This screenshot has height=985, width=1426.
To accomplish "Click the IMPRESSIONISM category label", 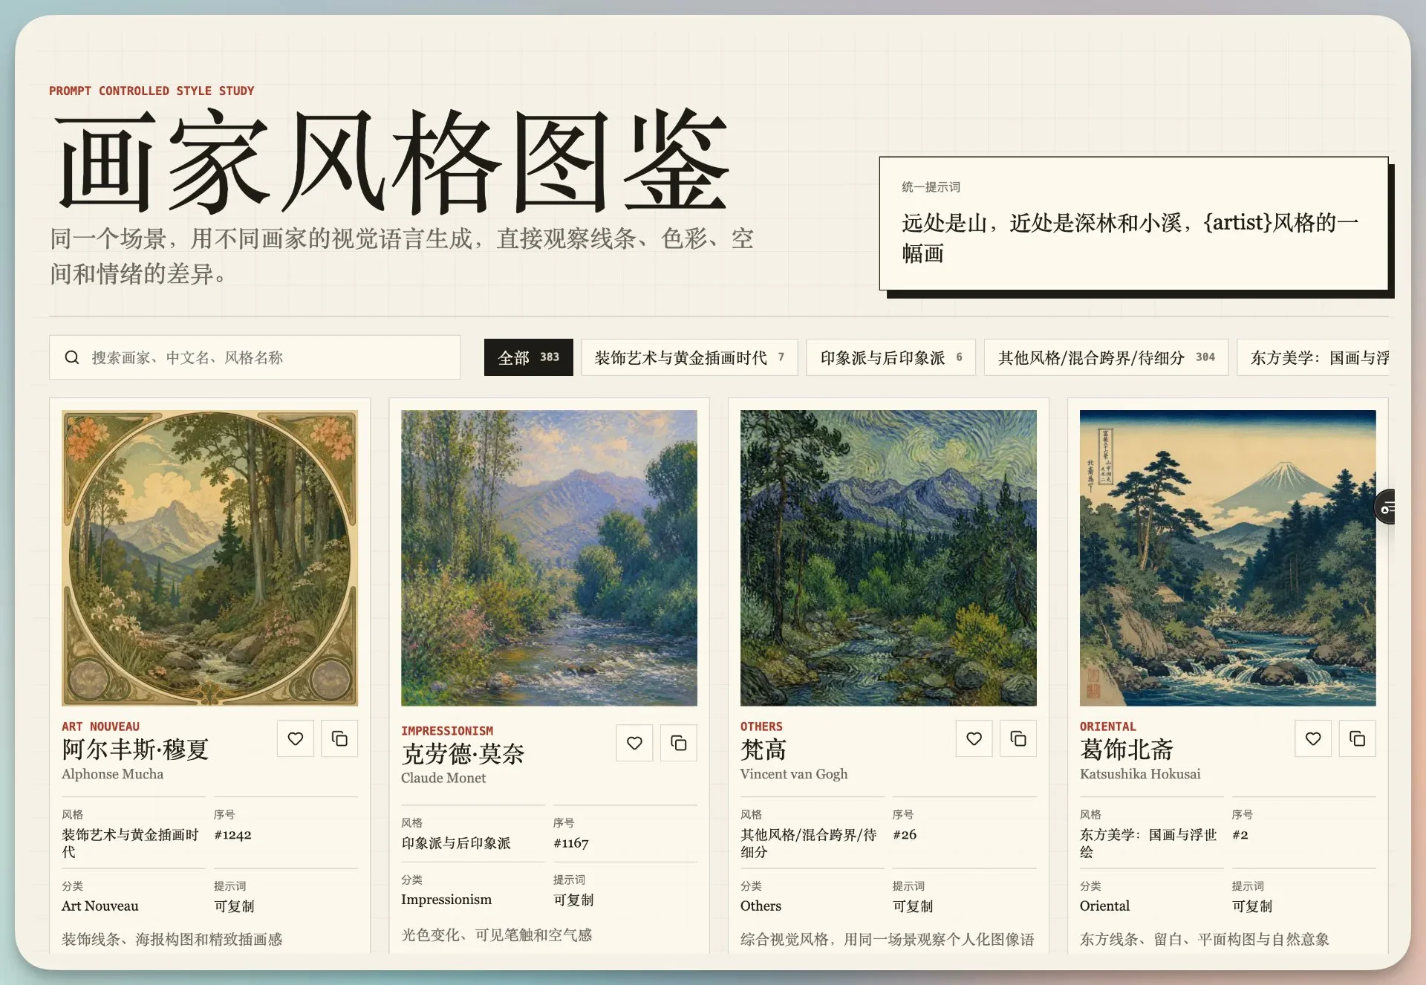I will click(x=447, y=731).
